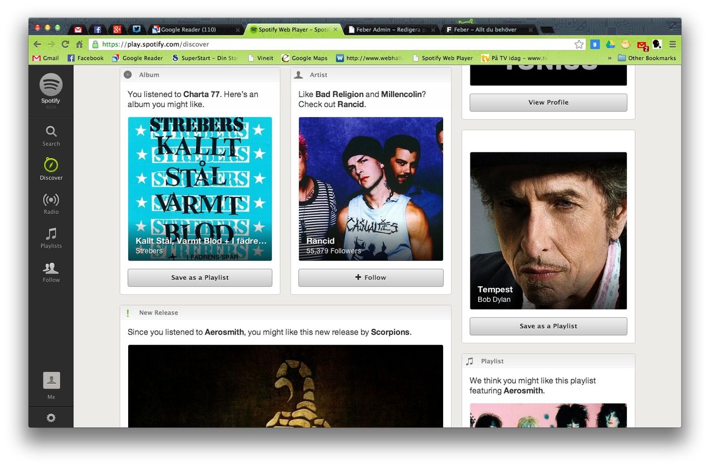The width and height of the screenshot is (710, 467).
Task: Open the På TV idag bookmark
Action: [514, 58]
